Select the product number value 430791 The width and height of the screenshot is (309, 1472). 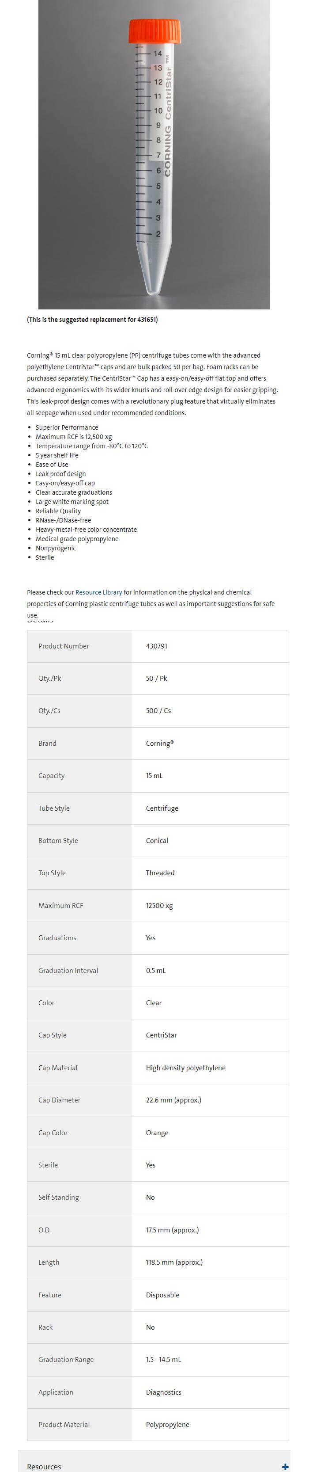(x=157, y=646)
